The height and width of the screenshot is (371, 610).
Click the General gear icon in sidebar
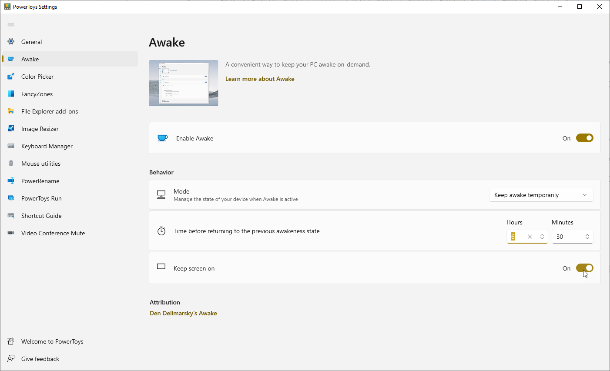click(11, 42)
